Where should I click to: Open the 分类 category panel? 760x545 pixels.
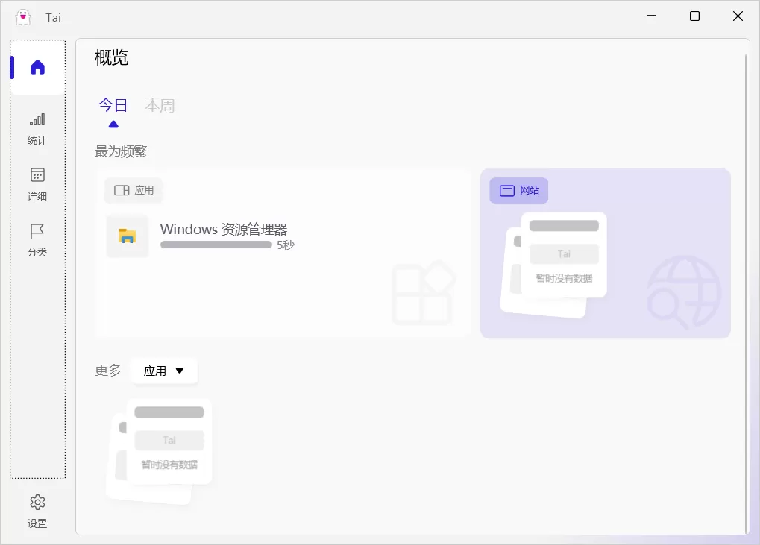(x=37, y=239)
